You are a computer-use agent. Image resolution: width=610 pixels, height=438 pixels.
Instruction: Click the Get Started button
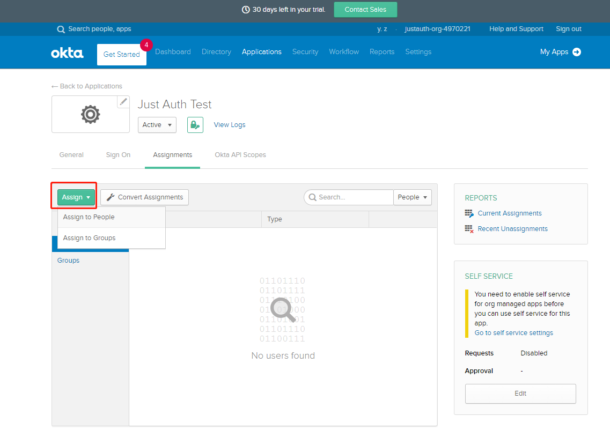[x=122, y=54]
